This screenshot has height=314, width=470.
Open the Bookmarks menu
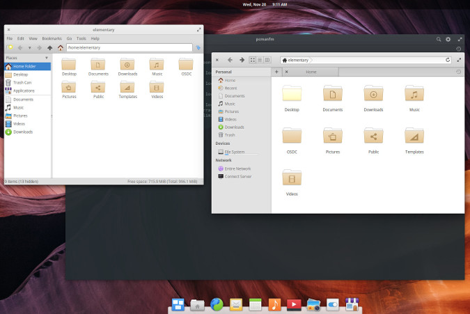pos(52,38)
